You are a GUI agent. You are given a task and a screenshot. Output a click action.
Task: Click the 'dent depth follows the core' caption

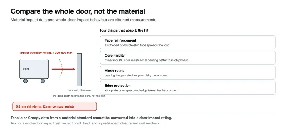point(79,96)
